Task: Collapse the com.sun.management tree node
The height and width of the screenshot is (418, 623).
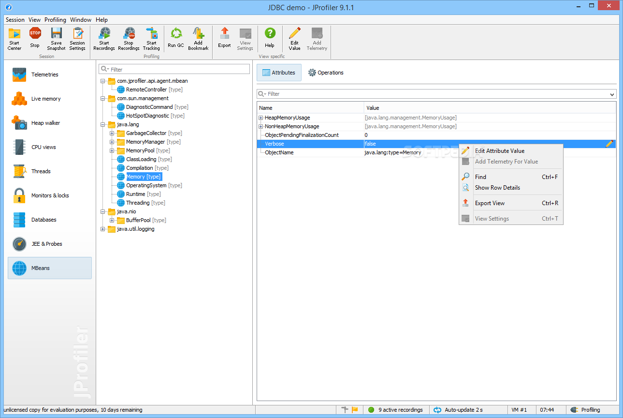Action: tap(103, 98)
